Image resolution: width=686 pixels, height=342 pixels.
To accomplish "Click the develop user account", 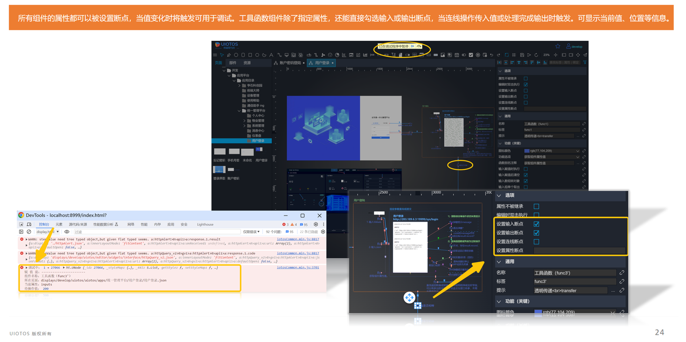I will (574, 46).
